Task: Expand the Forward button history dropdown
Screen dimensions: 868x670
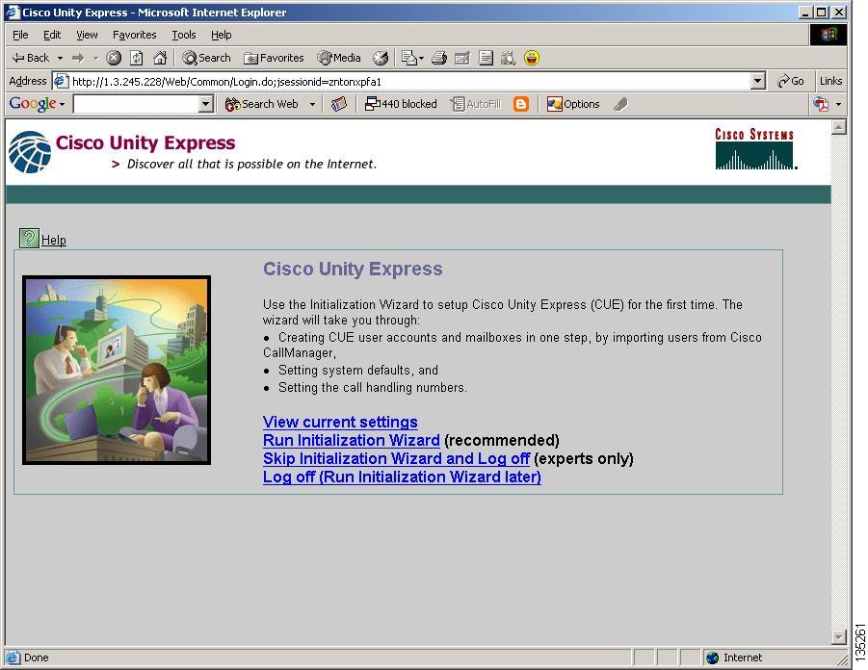Action: (x=95, y=58)
